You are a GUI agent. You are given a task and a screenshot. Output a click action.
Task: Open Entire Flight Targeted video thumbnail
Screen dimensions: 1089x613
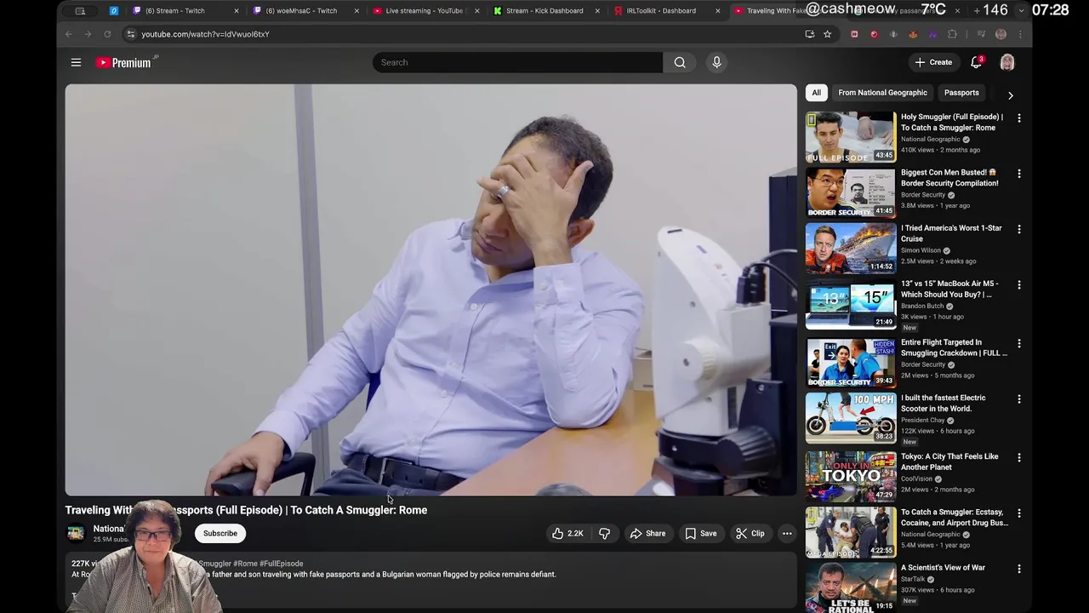pyautogui.click(x=851, y=362)
